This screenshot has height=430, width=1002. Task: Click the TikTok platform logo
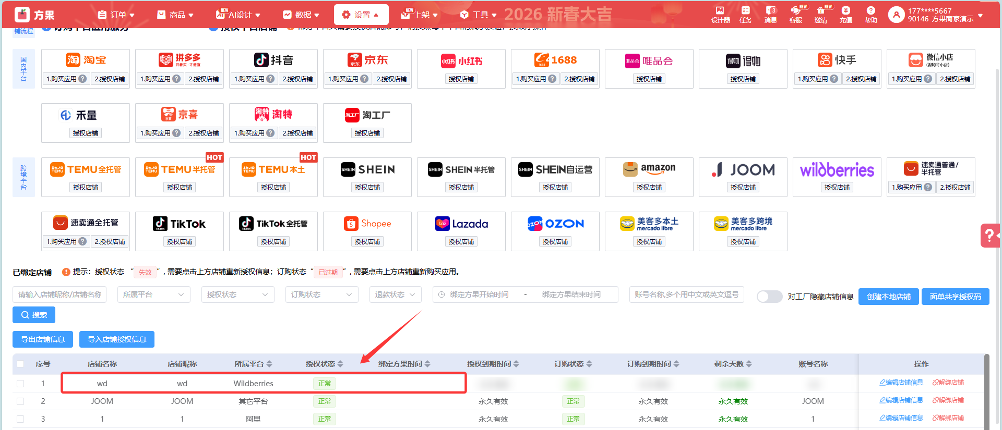(x=180, y=224)
